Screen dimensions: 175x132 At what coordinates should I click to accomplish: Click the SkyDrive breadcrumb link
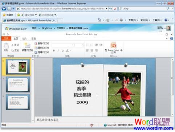pos(47,28)
